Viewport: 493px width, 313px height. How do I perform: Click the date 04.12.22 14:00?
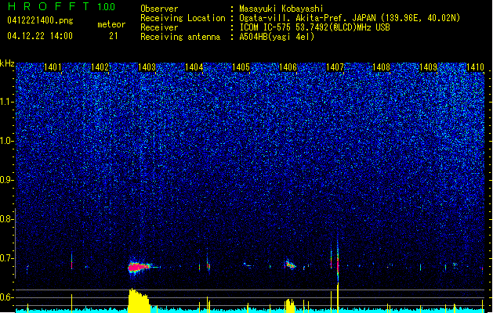coord(40,36)
